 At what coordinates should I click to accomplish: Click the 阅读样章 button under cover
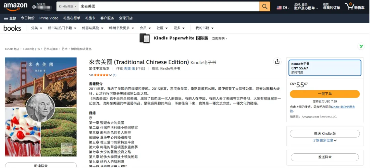click(x=41, y=165)
